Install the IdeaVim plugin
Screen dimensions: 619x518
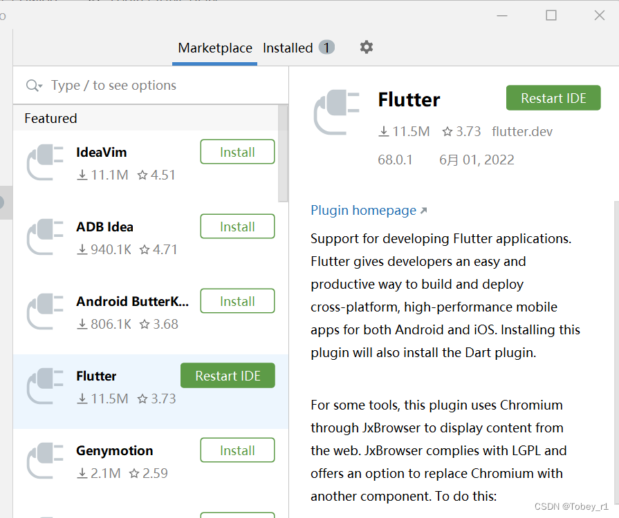pos(237,152)
